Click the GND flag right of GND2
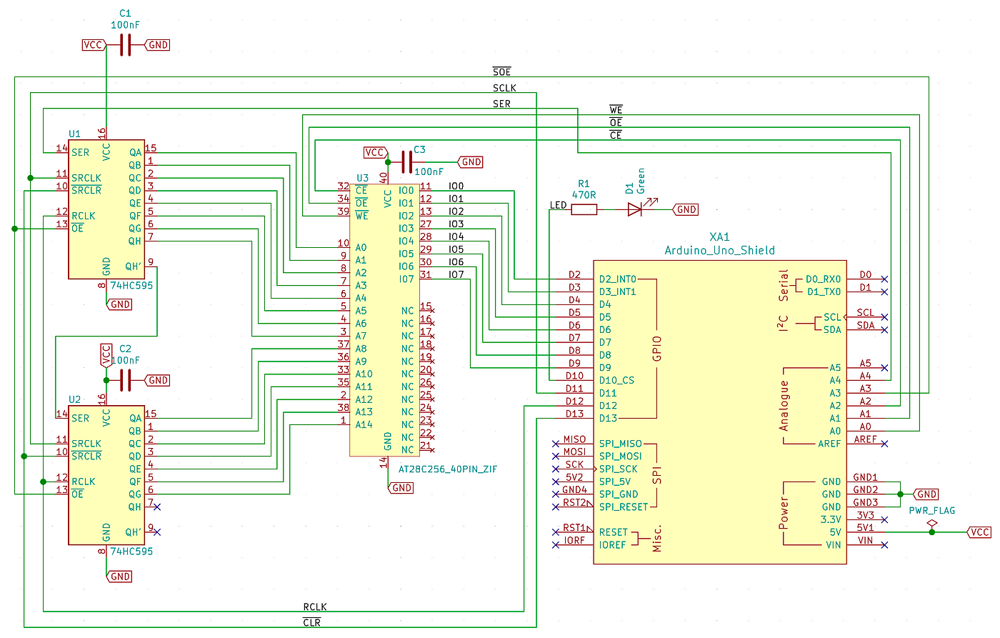Screen dimensions: 1000x638 click(x=926, y=494)
